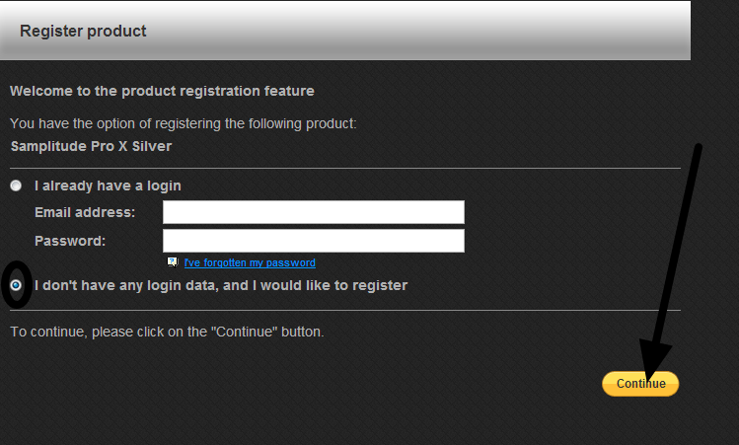Click the "Samplitude Pro X Silver" product name

coord(90,146)
